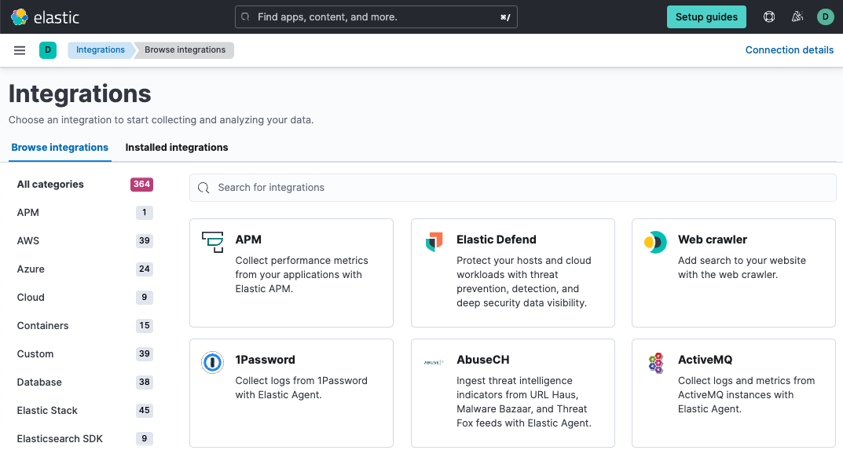Click the global find apps search bar

coord(376,16)
